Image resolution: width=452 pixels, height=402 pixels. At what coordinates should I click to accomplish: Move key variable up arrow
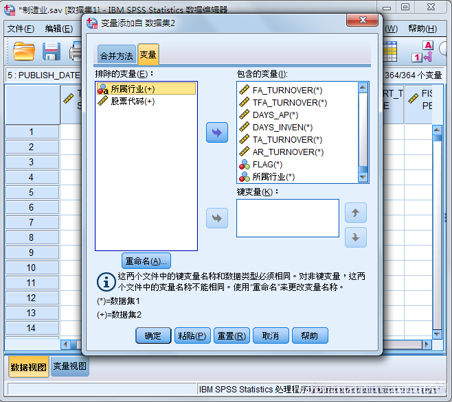click(x=355, y=213)
